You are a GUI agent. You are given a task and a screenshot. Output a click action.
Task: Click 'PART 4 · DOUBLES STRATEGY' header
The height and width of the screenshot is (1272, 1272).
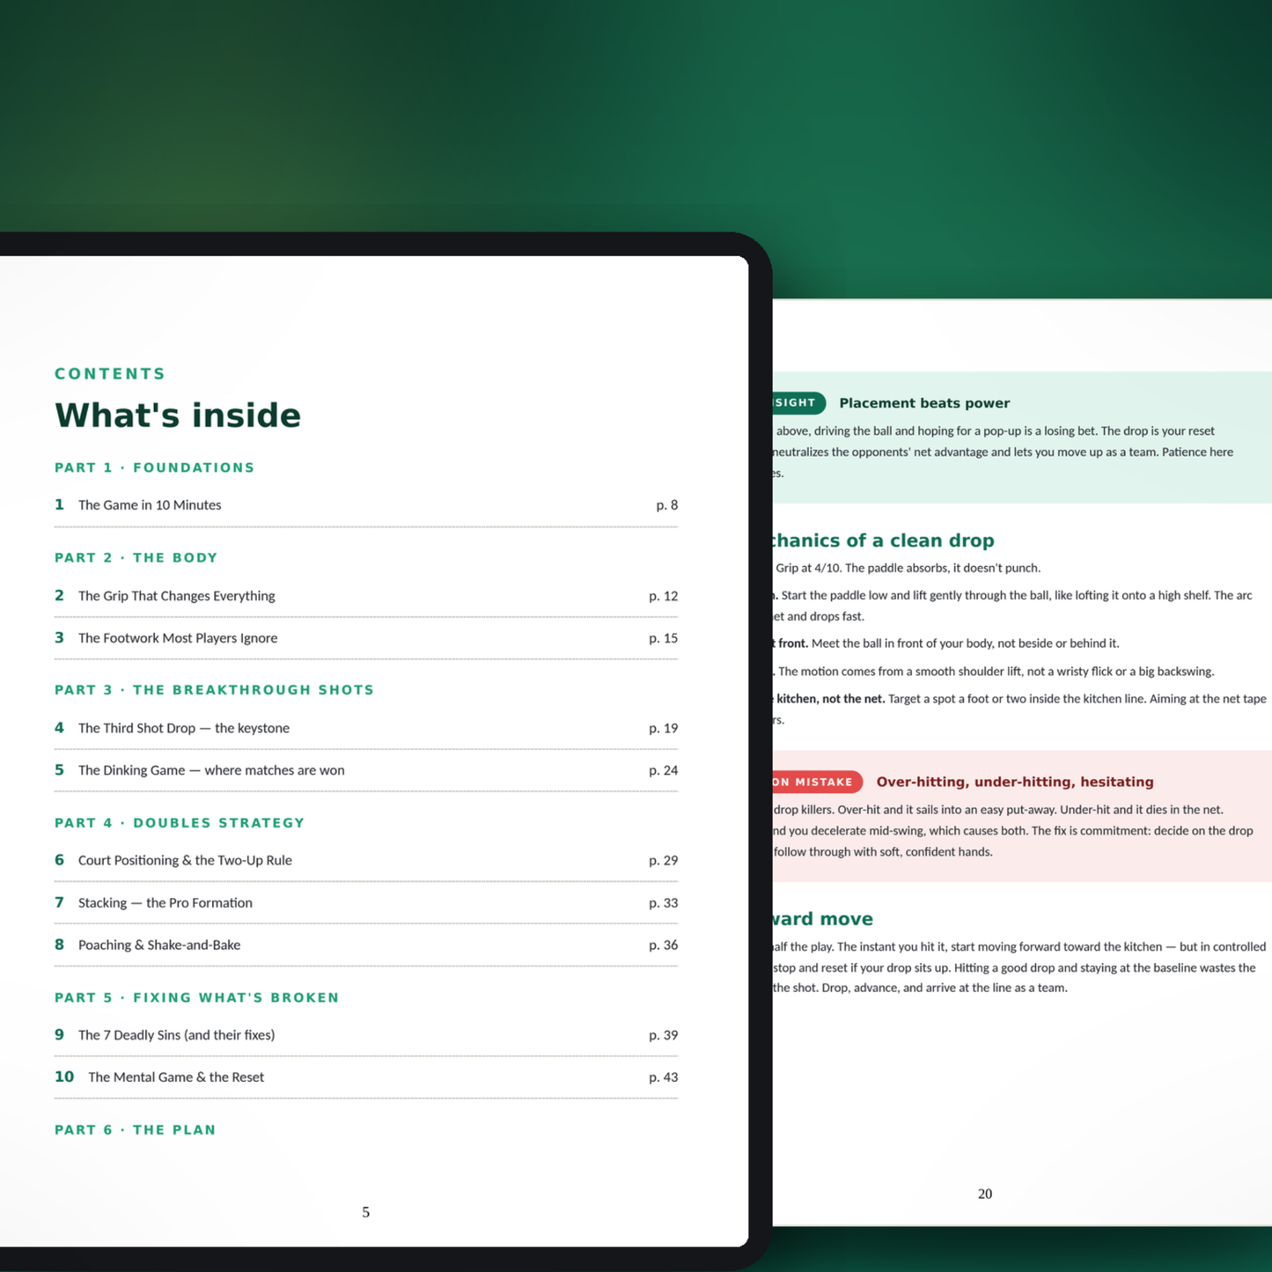click(x=180, y=823)
